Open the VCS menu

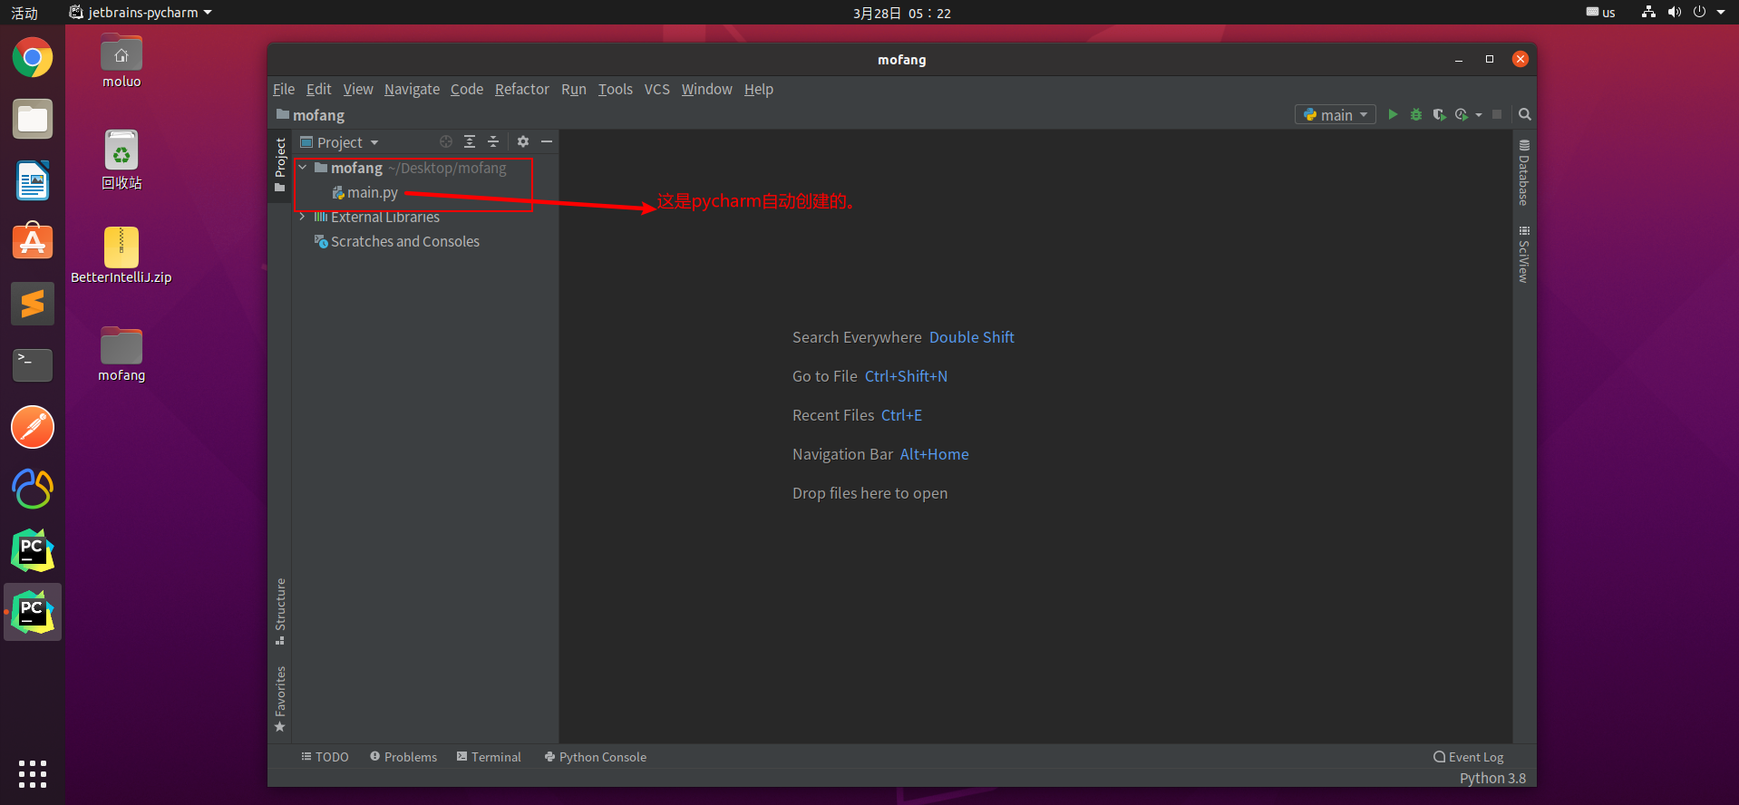pos(657,89)
